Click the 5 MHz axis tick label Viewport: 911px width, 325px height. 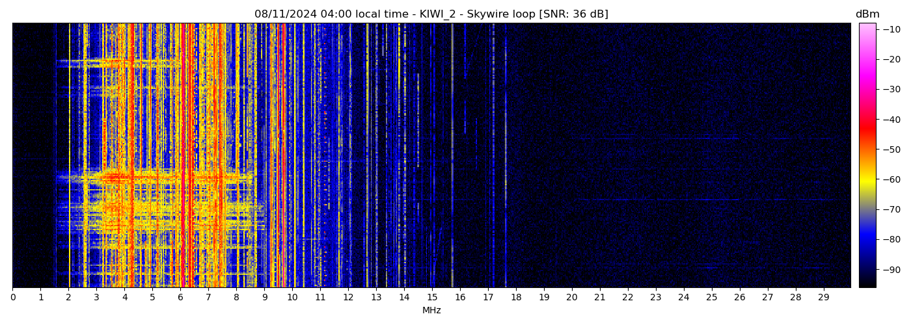pos(152,298)
